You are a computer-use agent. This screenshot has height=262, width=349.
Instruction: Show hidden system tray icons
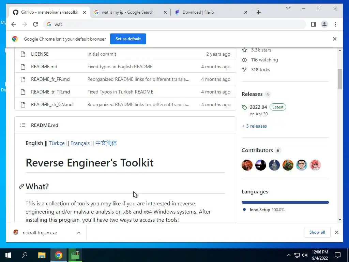(x=288, y=255)
